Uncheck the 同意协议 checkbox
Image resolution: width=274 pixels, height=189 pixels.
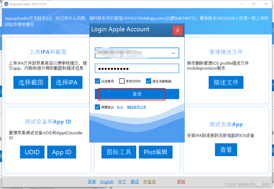97,107
